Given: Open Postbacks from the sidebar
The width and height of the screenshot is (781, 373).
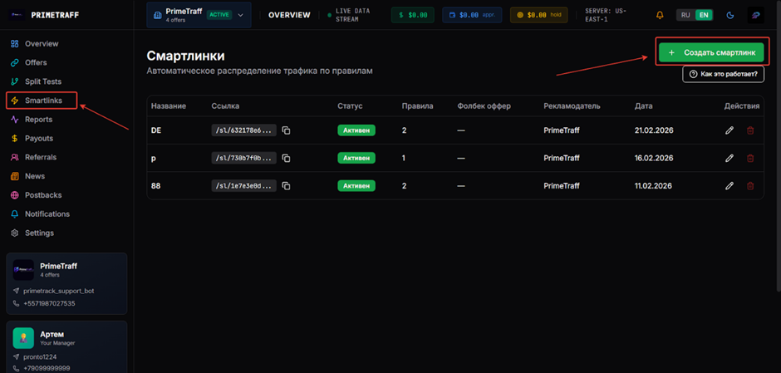Looking at the screenshot, I should coord(43,195).
